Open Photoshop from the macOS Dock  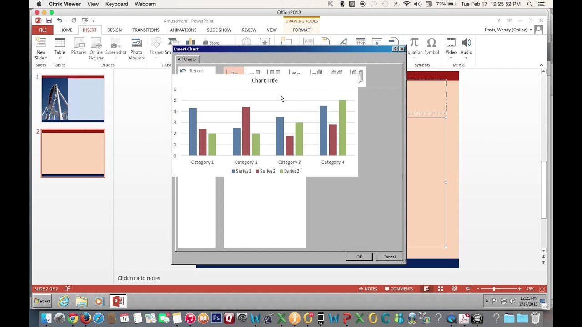[x=216, y=318]
